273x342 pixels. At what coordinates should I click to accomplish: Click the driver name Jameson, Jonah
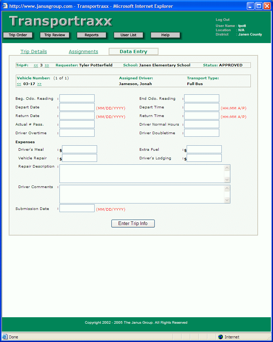click(135, 84)
